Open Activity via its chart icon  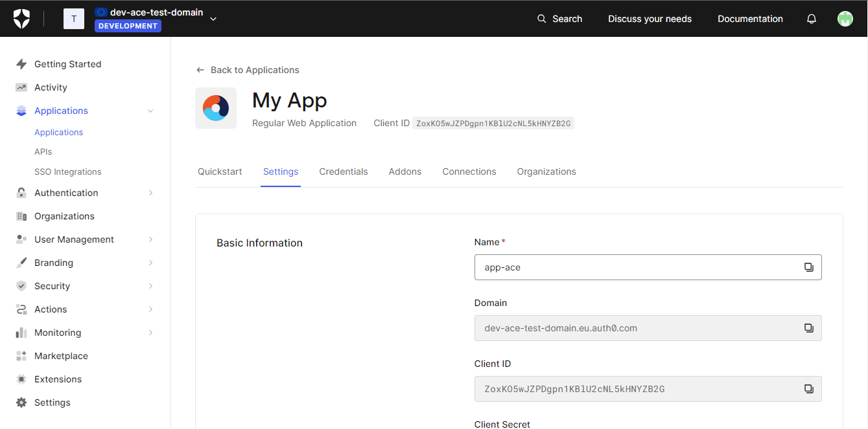click(x=21, y=87)
